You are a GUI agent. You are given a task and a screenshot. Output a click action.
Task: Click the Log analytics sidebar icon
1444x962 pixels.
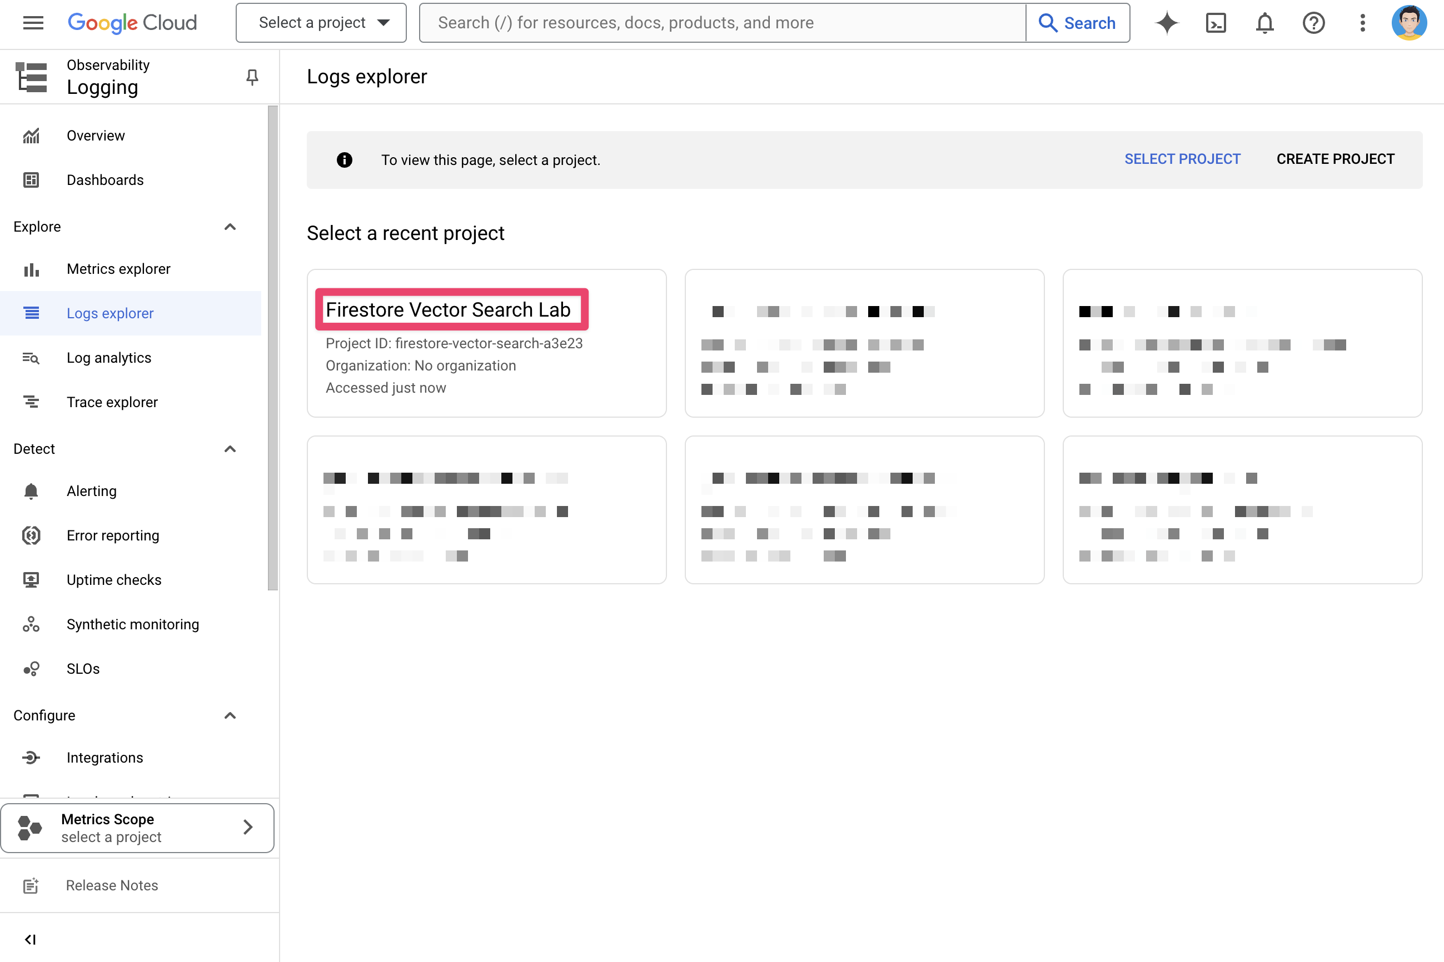30,358
